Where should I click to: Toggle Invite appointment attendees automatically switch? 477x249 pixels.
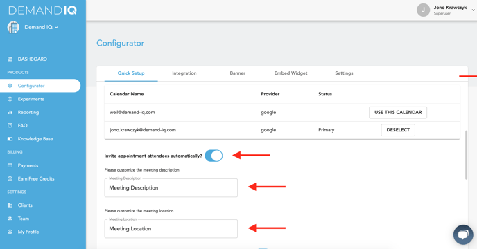(x=214, y=156)
